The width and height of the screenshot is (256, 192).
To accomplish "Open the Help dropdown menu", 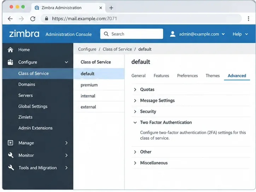I will (240, 34).
